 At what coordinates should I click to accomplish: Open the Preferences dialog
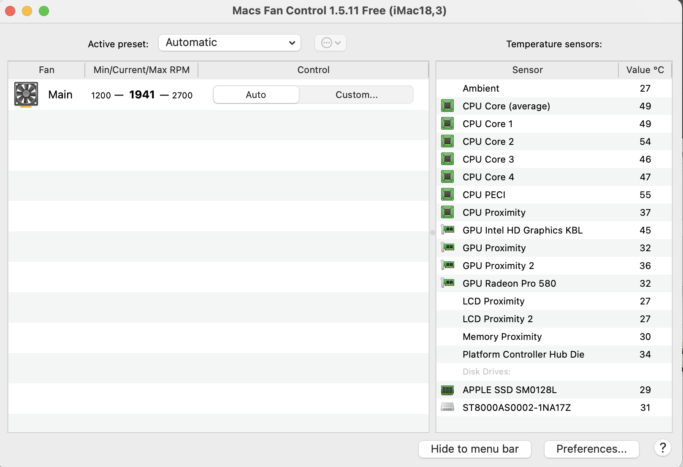[x=591, y=449]
